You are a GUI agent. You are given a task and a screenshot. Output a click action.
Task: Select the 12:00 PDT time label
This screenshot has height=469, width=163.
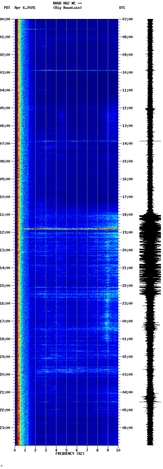coord(5,232)
